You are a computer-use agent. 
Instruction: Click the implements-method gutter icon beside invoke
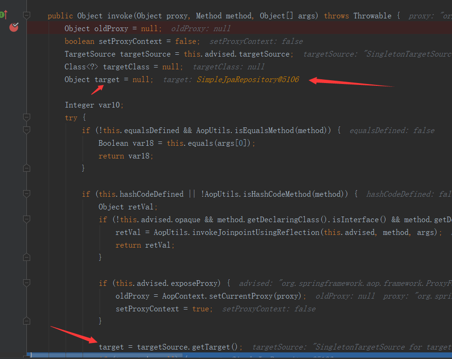pos(3,15)
